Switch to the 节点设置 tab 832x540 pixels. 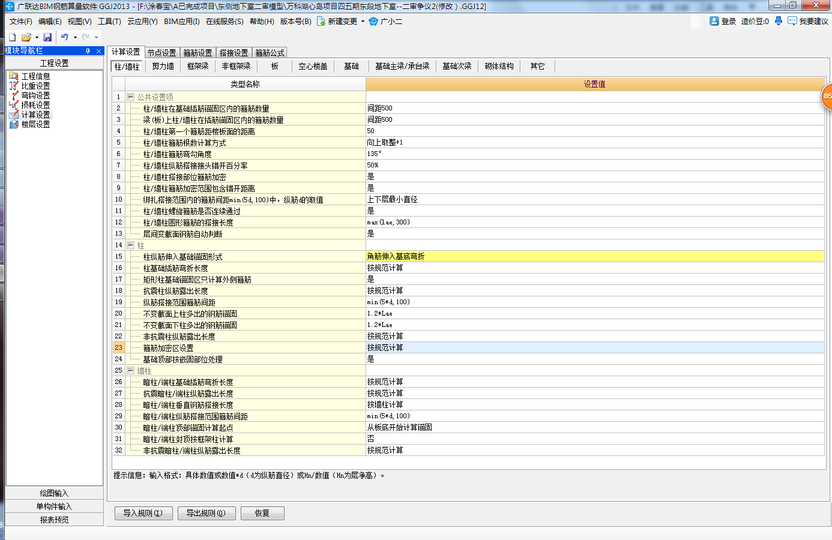tap(162, 53)
